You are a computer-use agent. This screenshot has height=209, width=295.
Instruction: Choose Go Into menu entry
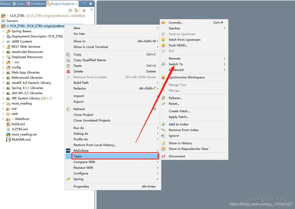pyautogui.click(x=112, y=34)
